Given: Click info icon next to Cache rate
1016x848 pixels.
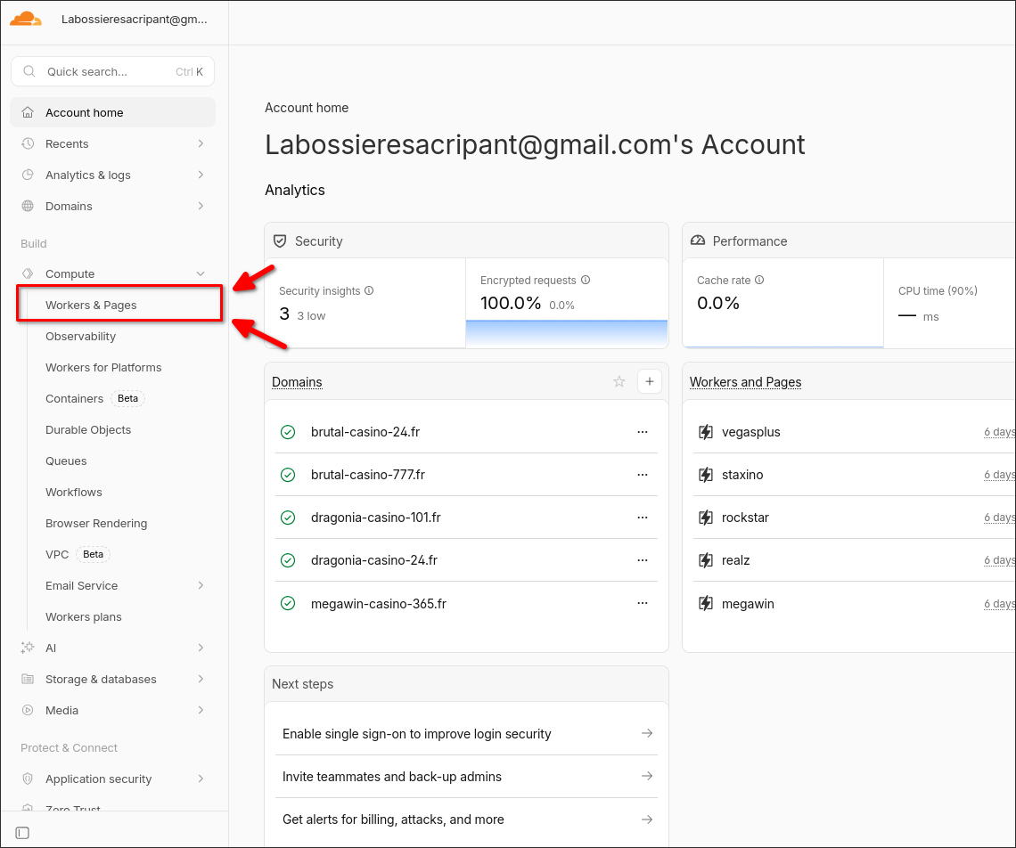Looking at the screenshot, I should 759,280.
